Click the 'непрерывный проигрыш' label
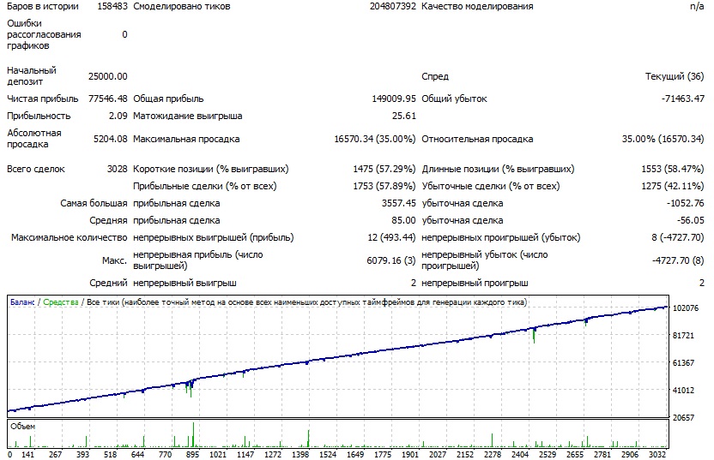Viewport: 714px width, 460px height. click(x=475, y=284)
